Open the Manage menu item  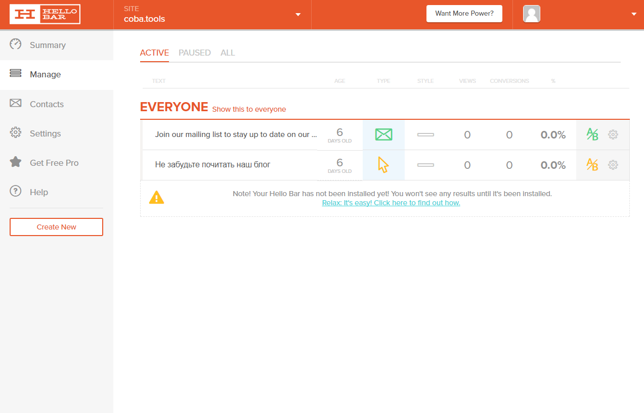pyautogui.click(x=57, y=74)
